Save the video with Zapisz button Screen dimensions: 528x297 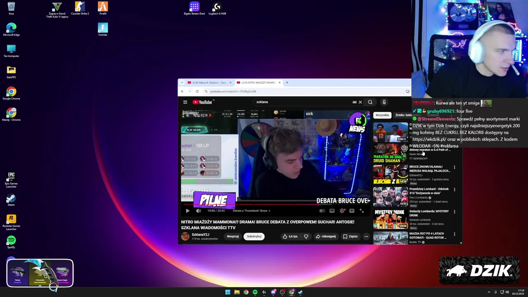pyautogui.click(x=350, y=236)
